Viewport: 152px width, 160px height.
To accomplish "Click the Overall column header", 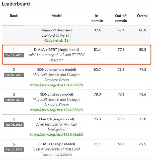I will (142, 16).
